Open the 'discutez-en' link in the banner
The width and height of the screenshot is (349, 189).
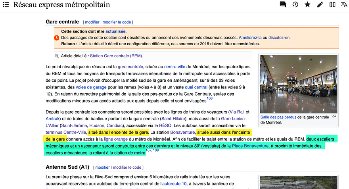(279, 37)
